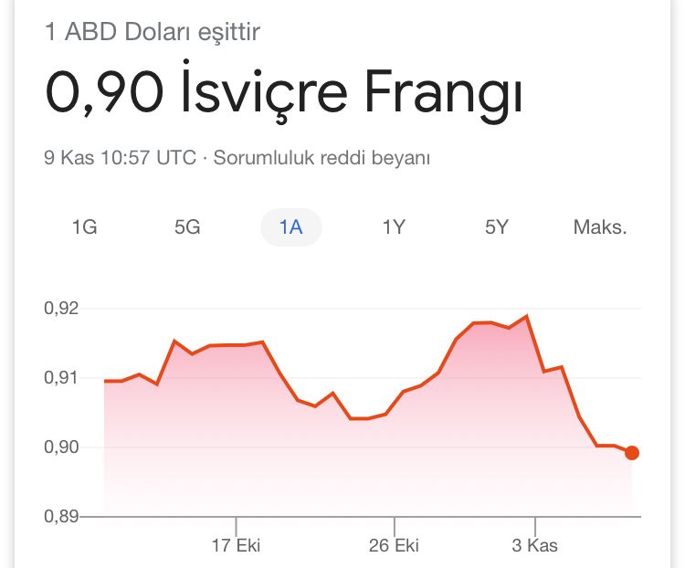Click the chart peak near 3 Kas

point(527,316)
